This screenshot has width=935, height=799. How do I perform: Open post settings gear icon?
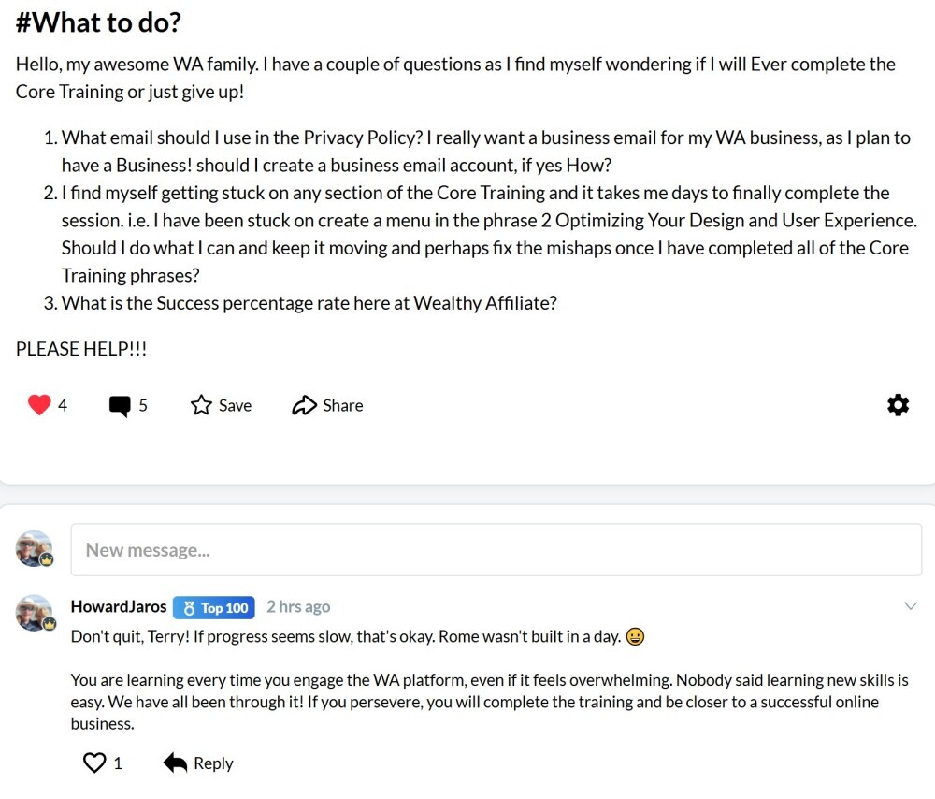[x=898, y=405]
